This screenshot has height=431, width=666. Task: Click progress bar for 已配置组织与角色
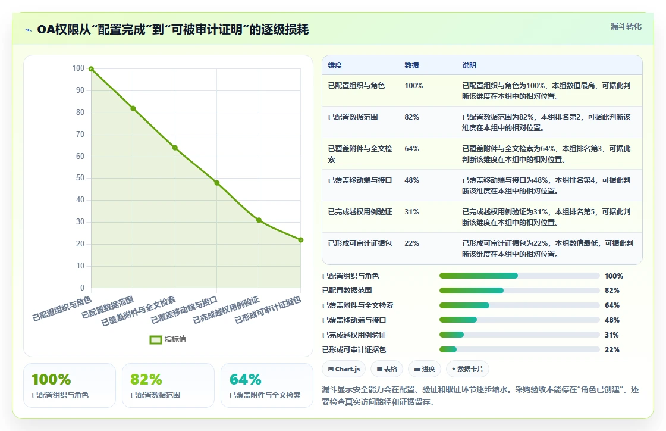point(520,276)
